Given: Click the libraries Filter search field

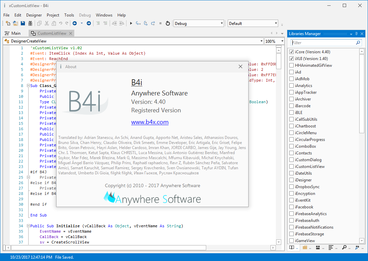Looking at the screenshot, I should click(x=323, y=43).
